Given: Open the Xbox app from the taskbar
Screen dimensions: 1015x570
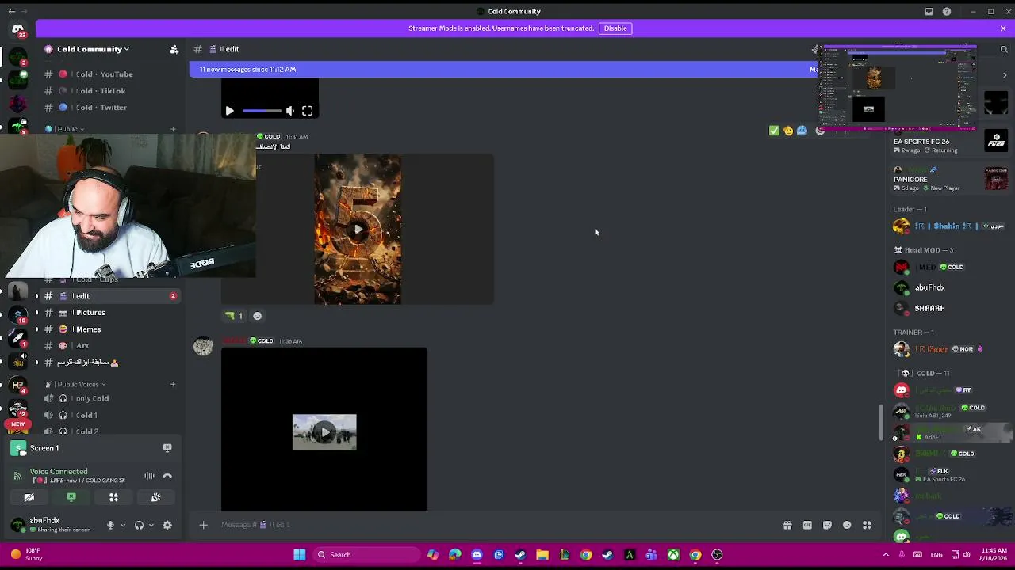Looking at the screenshot, I should [x=673, y=555].
